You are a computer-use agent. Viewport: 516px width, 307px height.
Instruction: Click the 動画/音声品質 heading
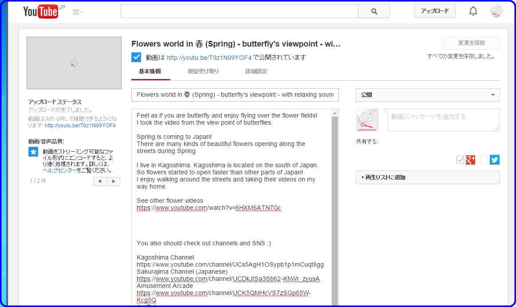pos(46,142)
